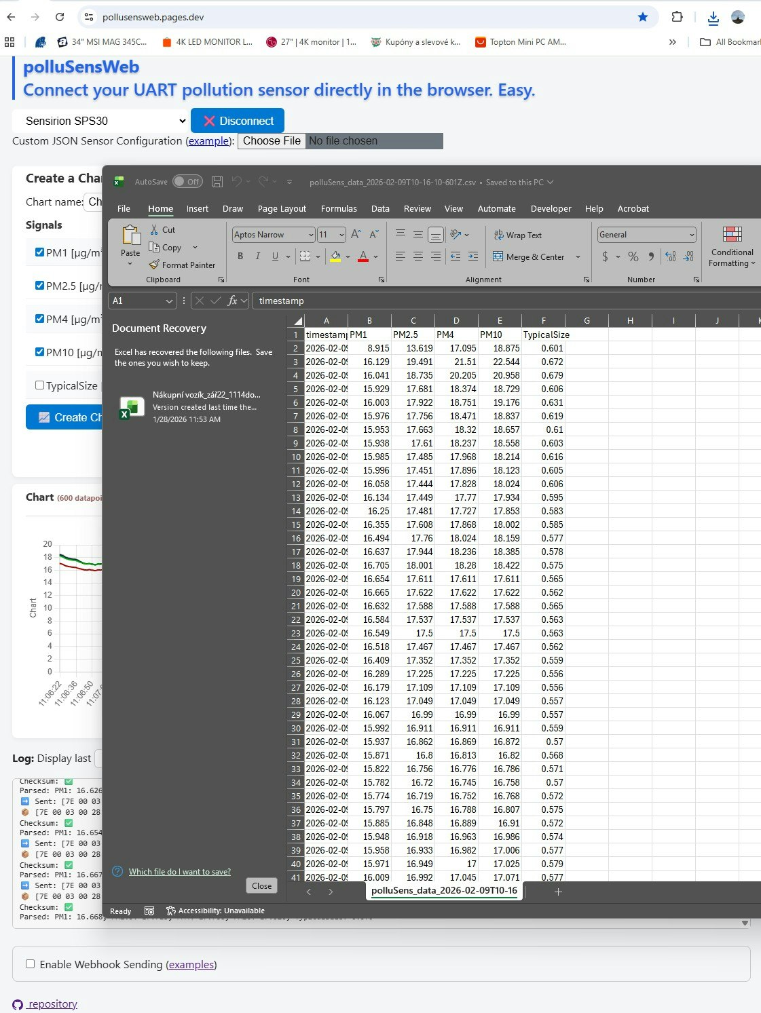Toggle the AutoSave switch
This screenshot has height=1013, width=761.
coord(187,182)
